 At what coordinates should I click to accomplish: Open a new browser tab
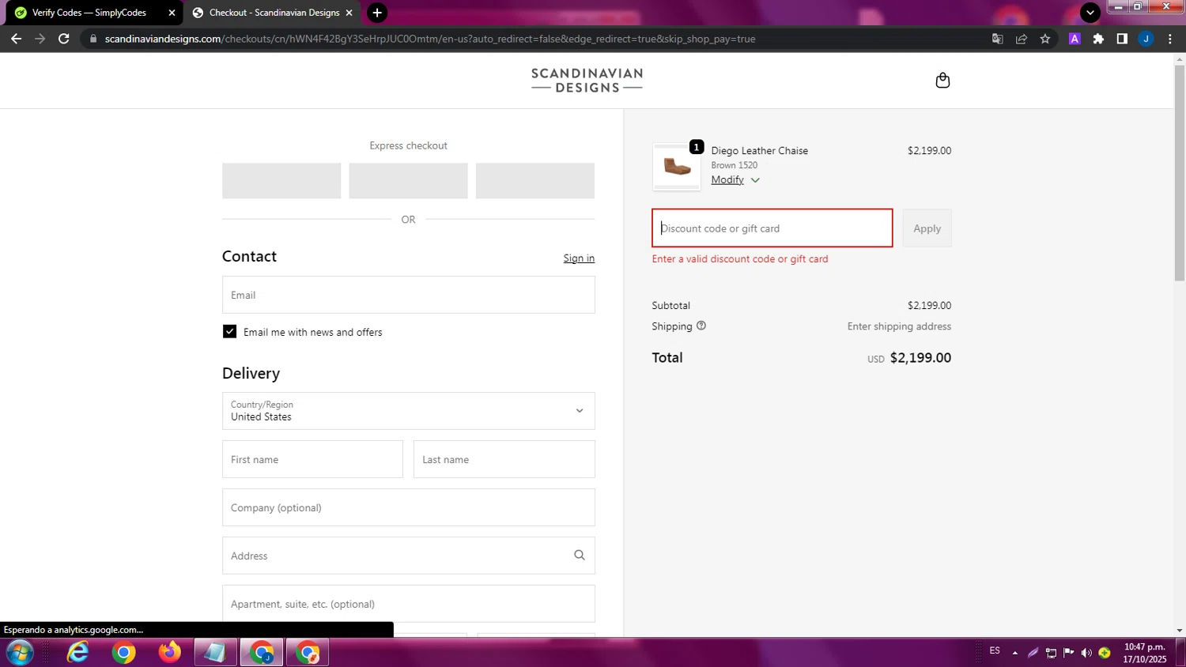377,13
